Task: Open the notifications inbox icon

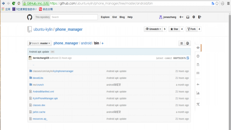Action: click(x=188, y=17)
